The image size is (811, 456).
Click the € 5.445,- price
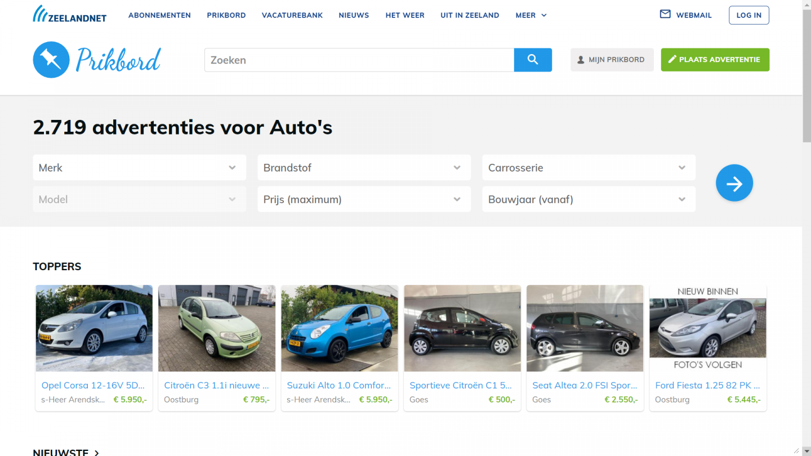point(744,400)
